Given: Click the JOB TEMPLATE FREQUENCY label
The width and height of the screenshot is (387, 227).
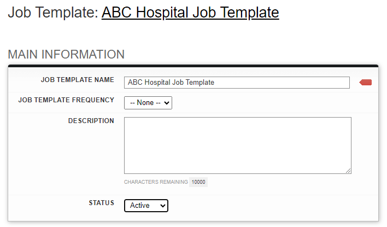Looking at the screenshot, I should pyautogui.click(x=66, y=100).
